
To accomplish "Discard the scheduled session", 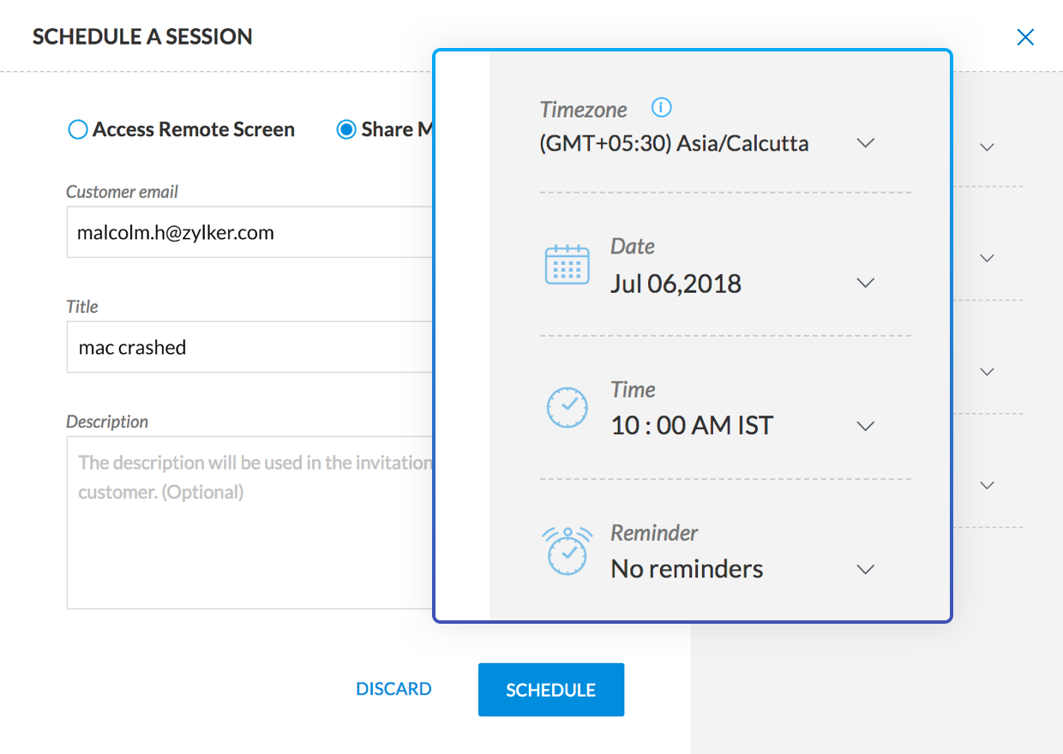I will pos(393,689).
